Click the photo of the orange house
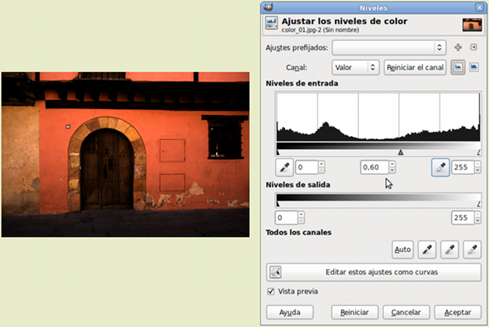Screen dimensions: 489x327 coord(126,155)
